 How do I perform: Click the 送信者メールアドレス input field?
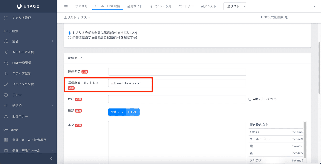tap(177, 83)
